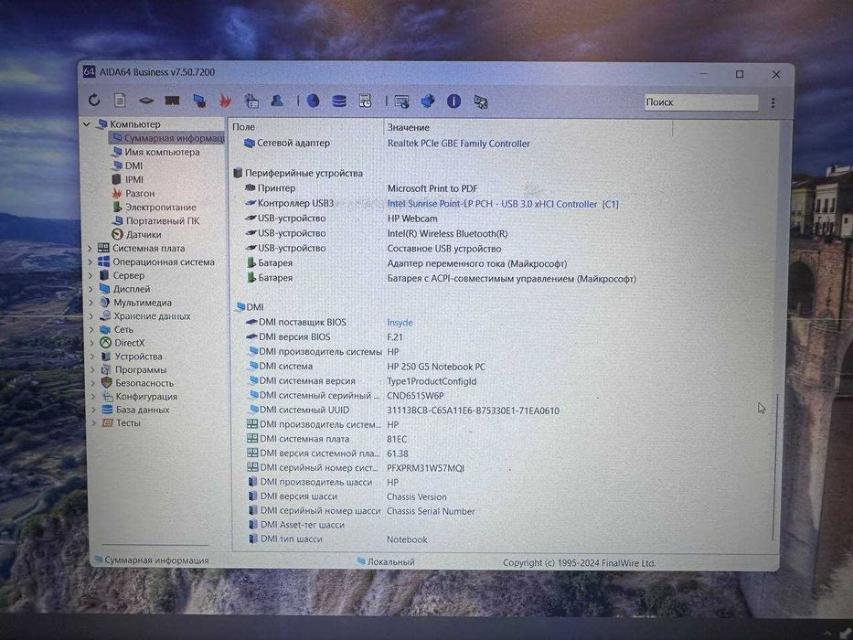Select Имя компьютера tree item
This screenshot has height=640, width=853.
155,152
